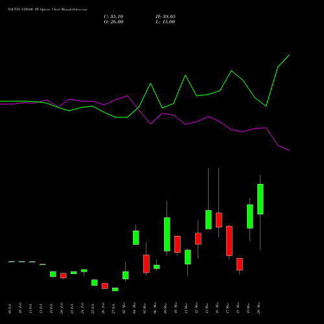This screenshot has height=324, width=324.
Task: Click the 24 Feb date label
Action: click(x=83, y=308)
